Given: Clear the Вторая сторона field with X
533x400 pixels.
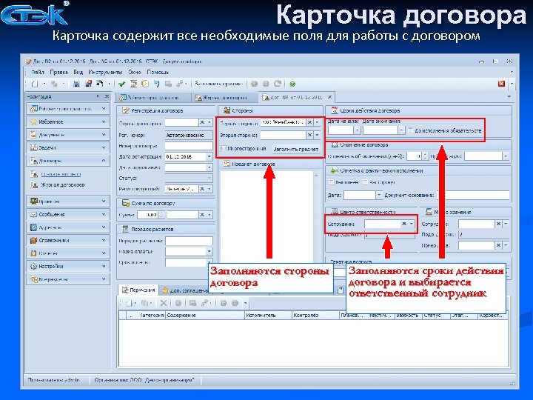Looking at the screenshot, I should click(309, 135).
